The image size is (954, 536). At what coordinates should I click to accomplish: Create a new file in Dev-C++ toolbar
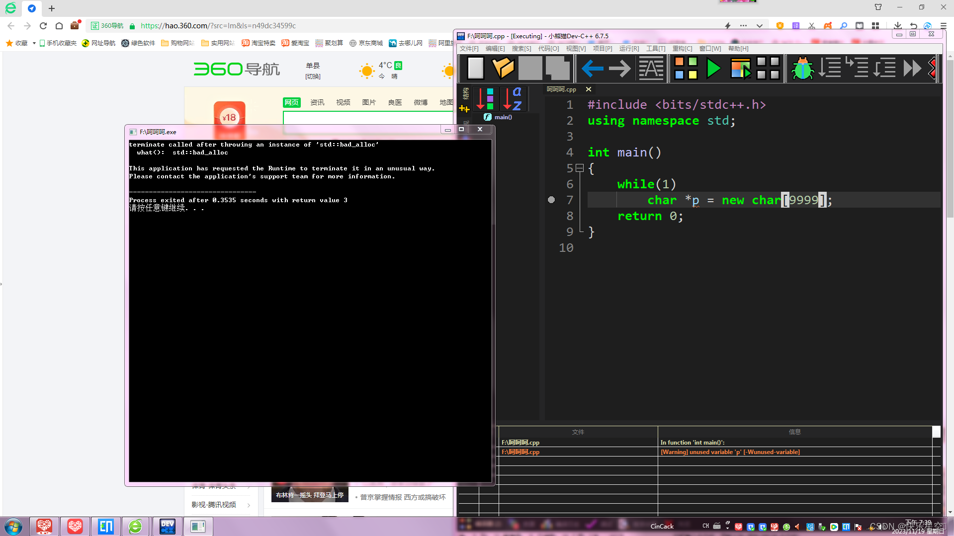click(x=476, y=68)
